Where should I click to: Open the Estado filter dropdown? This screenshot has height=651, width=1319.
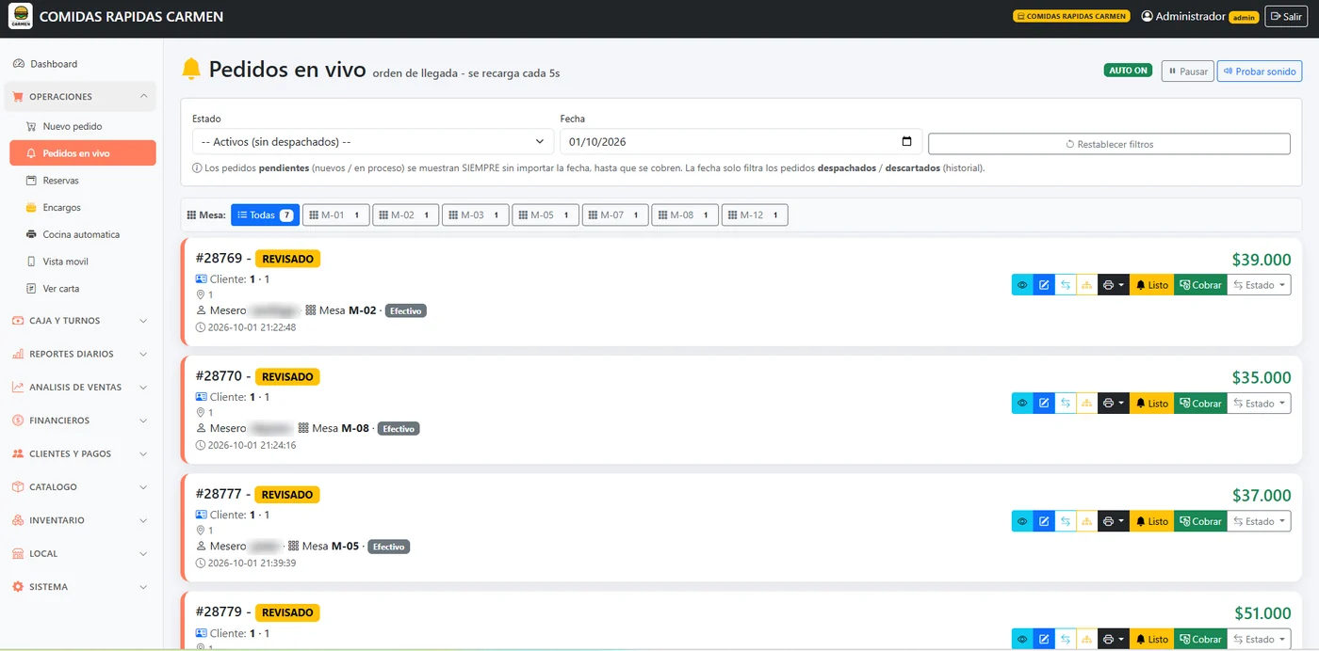point(373,142)
